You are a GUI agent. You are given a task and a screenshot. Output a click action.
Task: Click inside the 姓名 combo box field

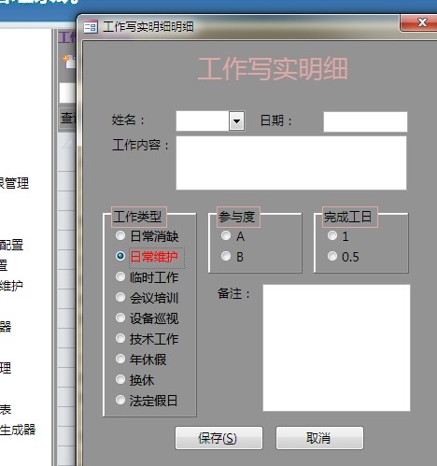click(x=203, y=120)
